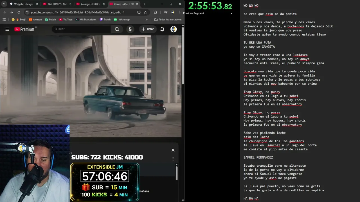Open the apps grid in bookmarks bar
Screen dimensions: 360x202
(4, 20)
